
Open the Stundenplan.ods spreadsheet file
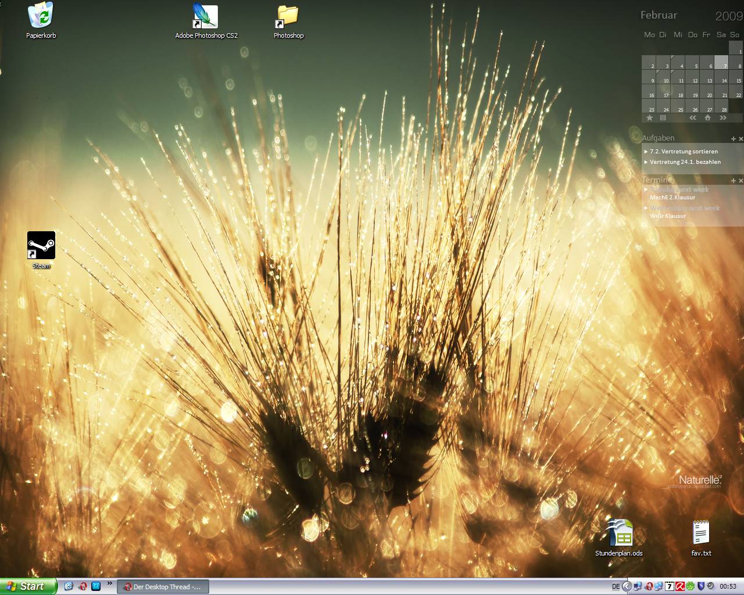click(619, 532)
